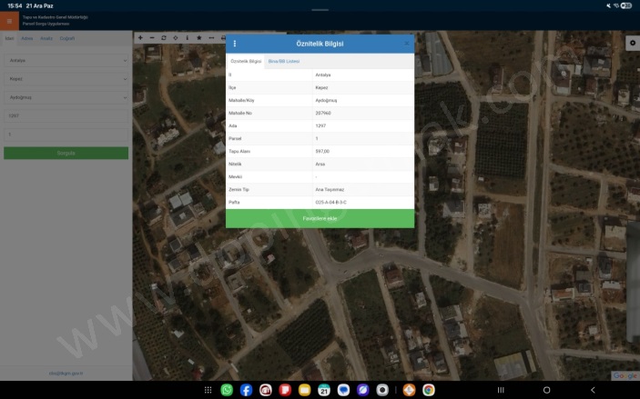Open map settings gear icon

click(x=632, y=43)
